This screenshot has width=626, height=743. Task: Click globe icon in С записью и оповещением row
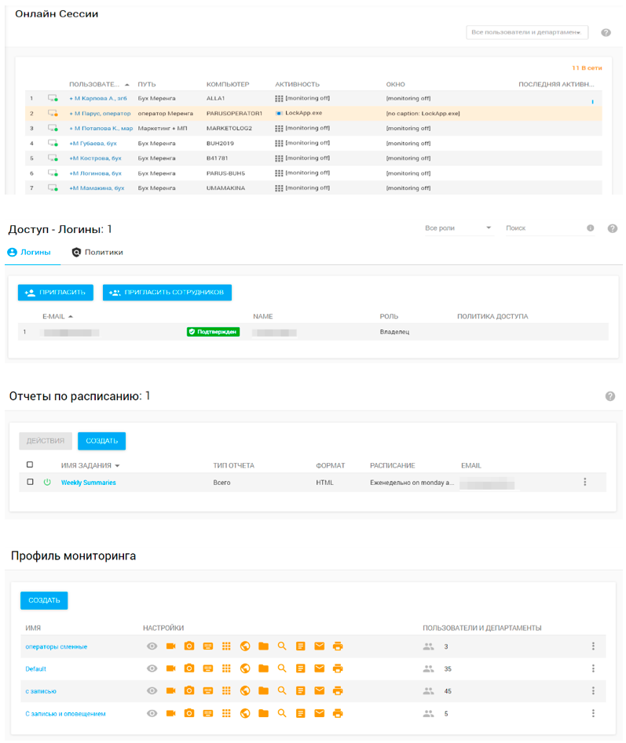point(245,713)
